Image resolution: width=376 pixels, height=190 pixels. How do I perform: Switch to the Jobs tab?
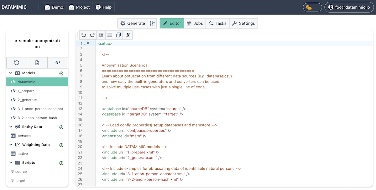195,23
